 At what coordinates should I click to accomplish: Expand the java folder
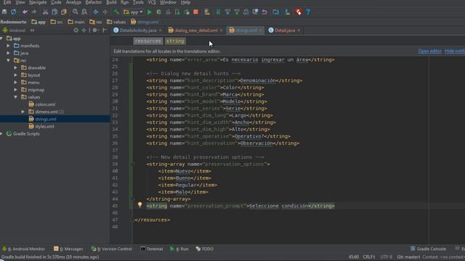click(x=8, y=53)
